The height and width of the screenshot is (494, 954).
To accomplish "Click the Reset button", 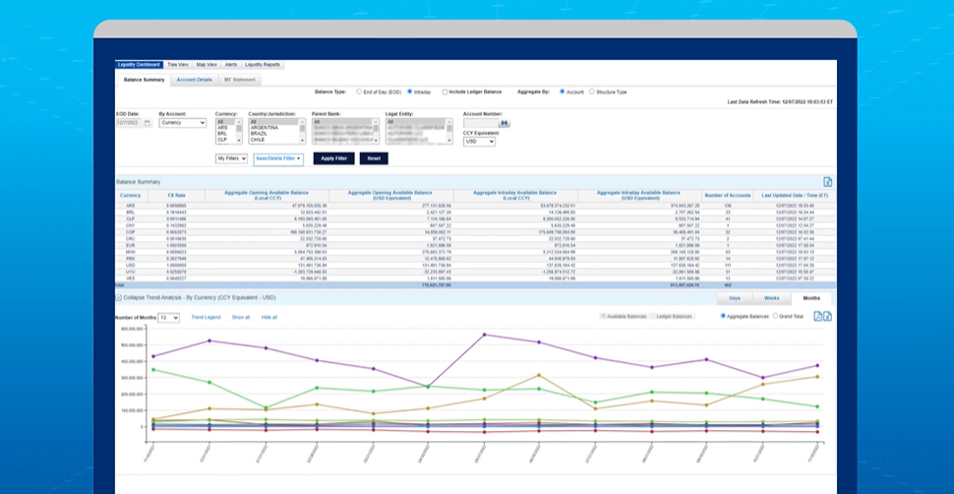I will tap(374, 158).
